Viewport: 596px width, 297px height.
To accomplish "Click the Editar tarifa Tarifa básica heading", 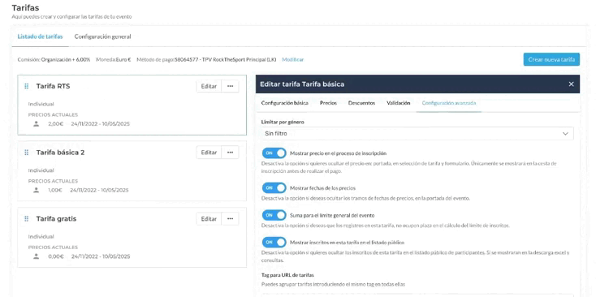I will (302, 84).
